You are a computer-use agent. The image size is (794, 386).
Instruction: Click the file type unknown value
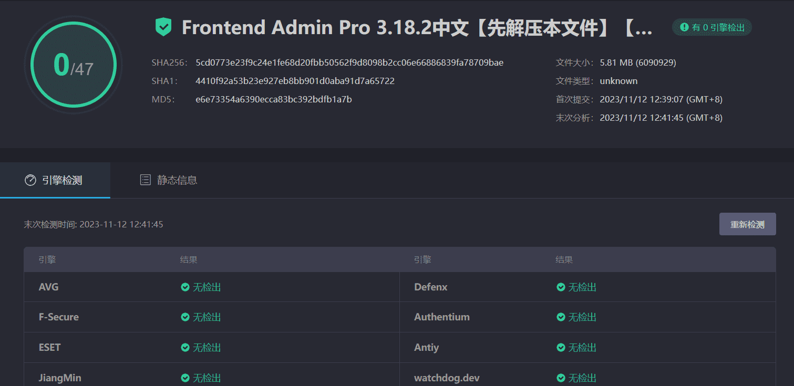point(618,81)
